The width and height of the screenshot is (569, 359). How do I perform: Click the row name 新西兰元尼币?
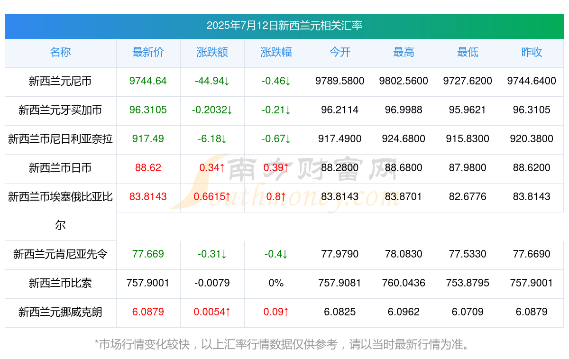pyautogui.click(x=60, y=81)
